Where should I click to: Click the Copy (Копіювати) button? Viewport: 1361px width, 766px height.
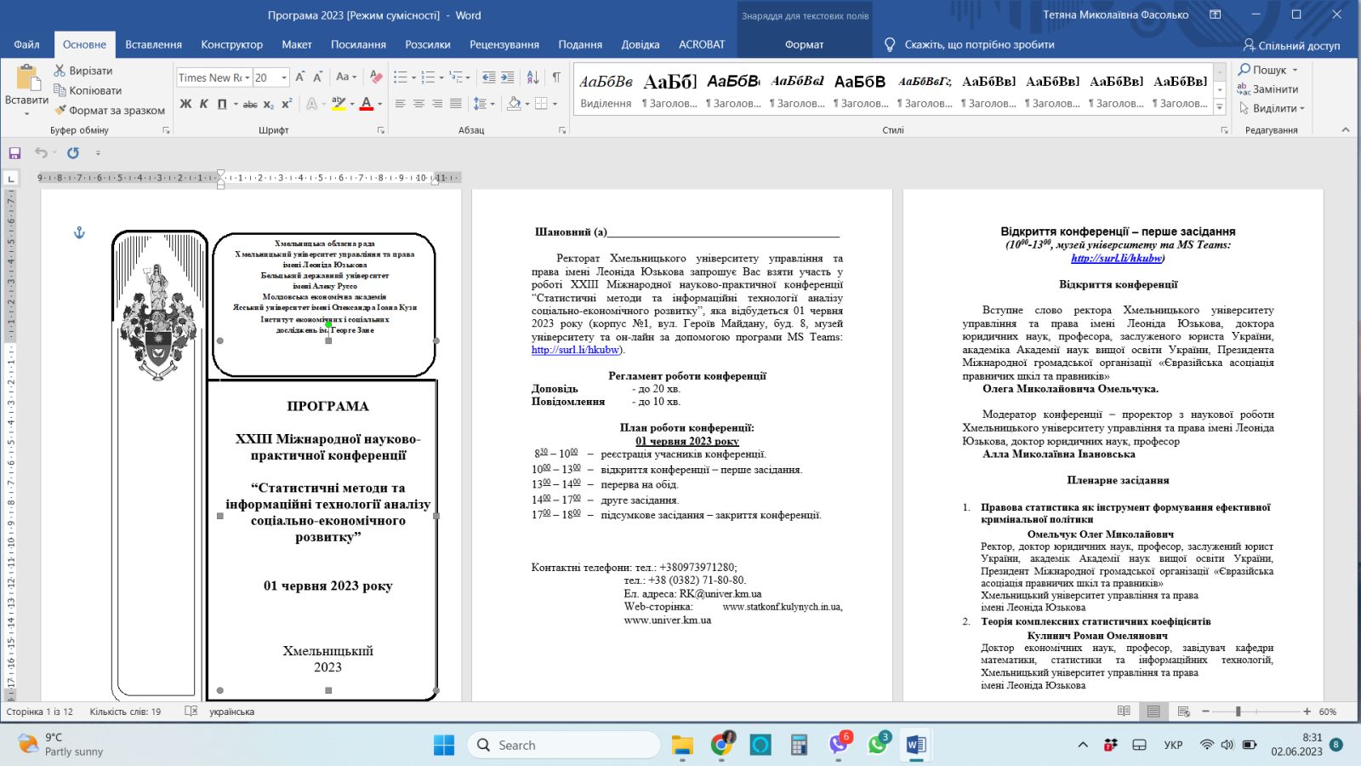point(87,90)
